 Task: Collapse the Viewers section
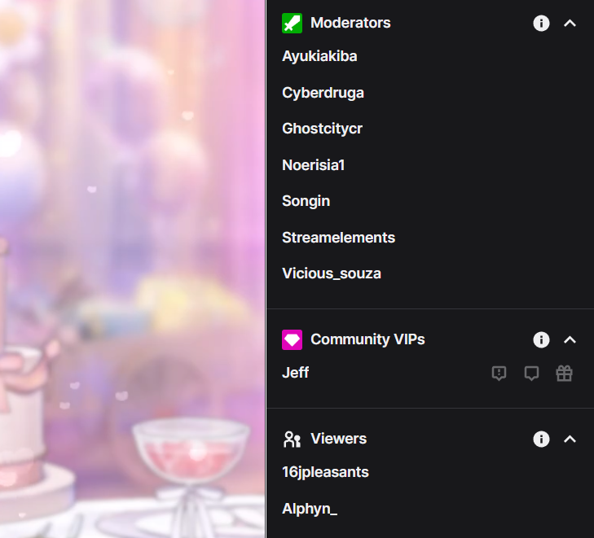[570, 439]
